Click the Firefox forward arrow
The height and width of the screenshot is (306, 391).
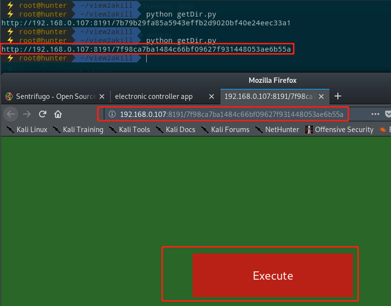click(x=27, y=114)
